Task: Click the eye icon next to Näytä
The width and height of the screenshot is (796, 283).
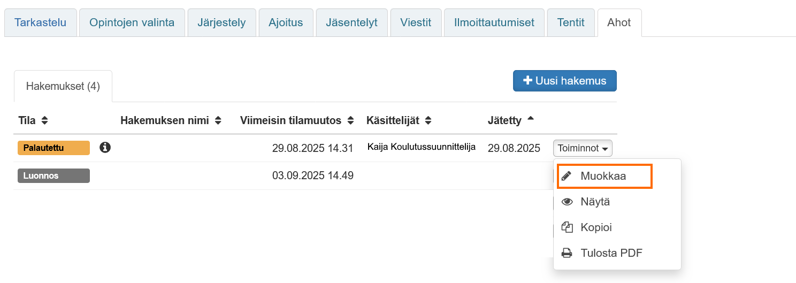Action: tap(567, 202)
